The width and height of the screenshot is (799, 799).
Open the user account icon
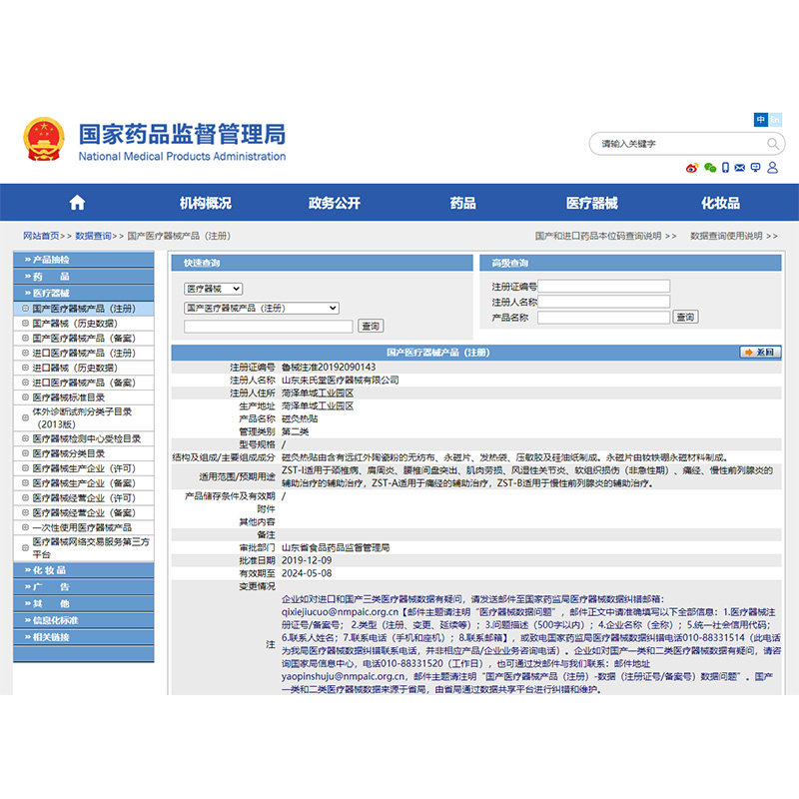pos(772,168)
